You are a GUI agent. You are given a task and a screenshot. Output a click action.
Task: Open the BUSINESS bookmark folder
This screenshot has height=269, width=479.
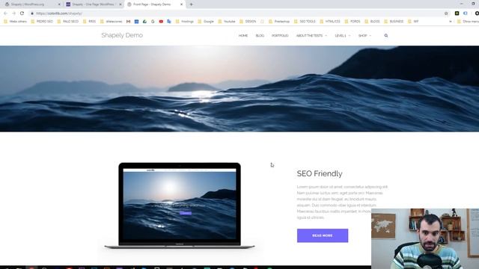coord(394,22)
